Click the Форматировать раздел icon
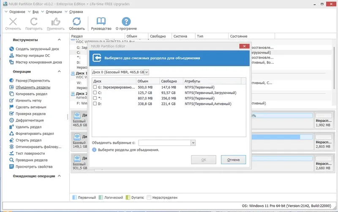This screenshot has height=212, width=338. tap(11, 134)
